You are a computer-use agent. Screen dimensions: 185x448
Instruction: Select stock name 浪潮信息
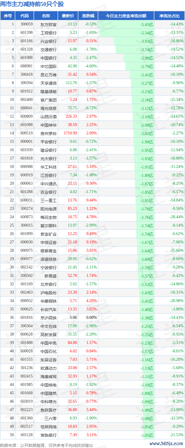tap(49, 259)
